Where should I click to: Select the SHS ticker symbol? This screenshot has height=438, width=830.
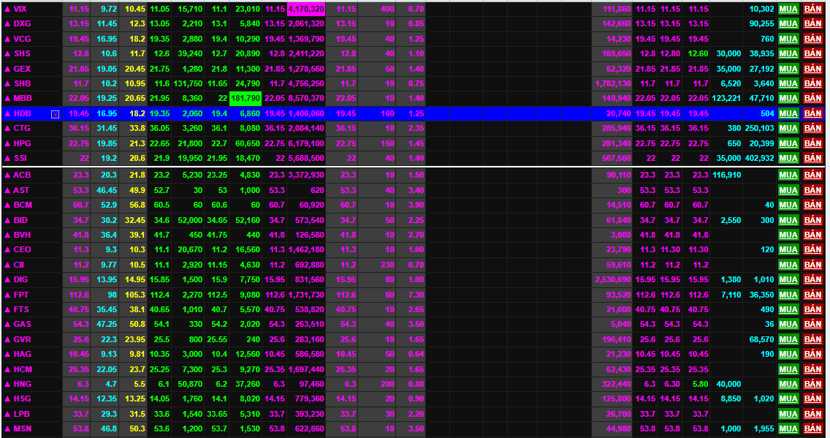pos(22,54)
